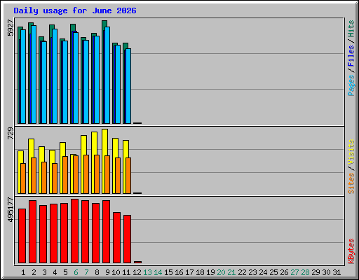Screen dimensions: 359x280
Task: Click day 24 on the x-axis
Action: 263,272
